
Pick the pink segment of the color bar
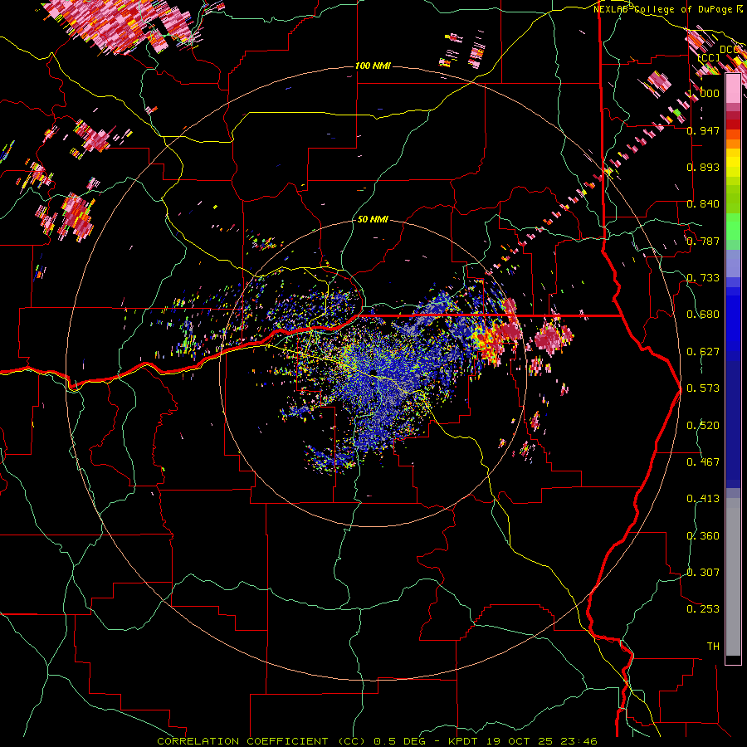(733, 88)
